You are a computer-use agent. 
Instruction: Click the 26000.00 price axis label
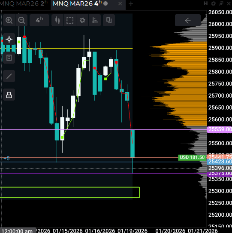220,24
